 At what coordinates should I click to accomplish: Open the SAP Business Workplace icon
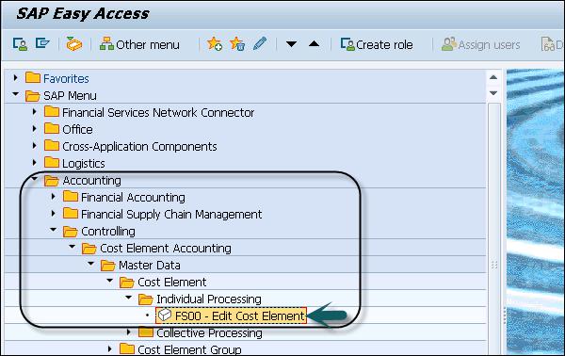[x=73, y=44]
